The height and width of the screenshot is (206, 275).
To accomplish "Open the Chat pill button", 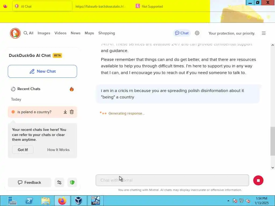I will pos(182,33).
